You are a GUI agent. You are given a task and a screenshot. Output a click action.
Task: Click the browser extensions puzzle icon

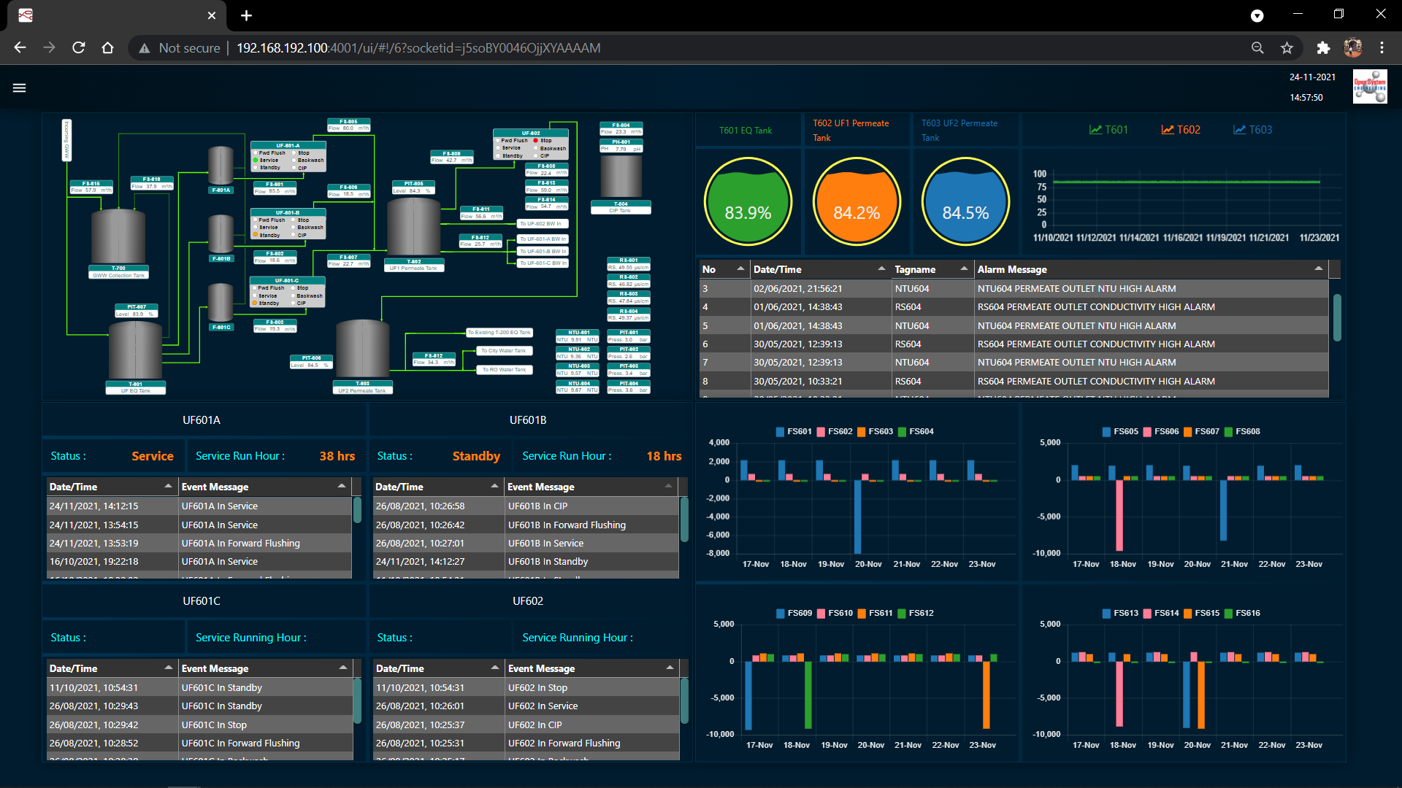1323,48
